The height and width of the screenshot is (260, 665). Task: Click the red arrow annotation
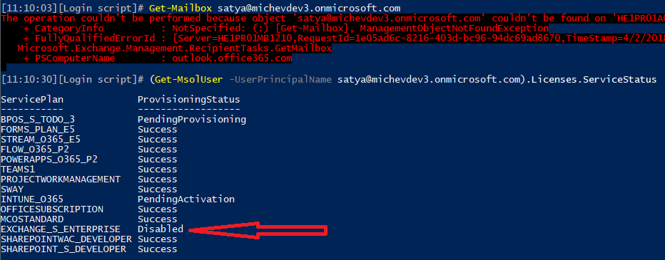coord(258,230)
